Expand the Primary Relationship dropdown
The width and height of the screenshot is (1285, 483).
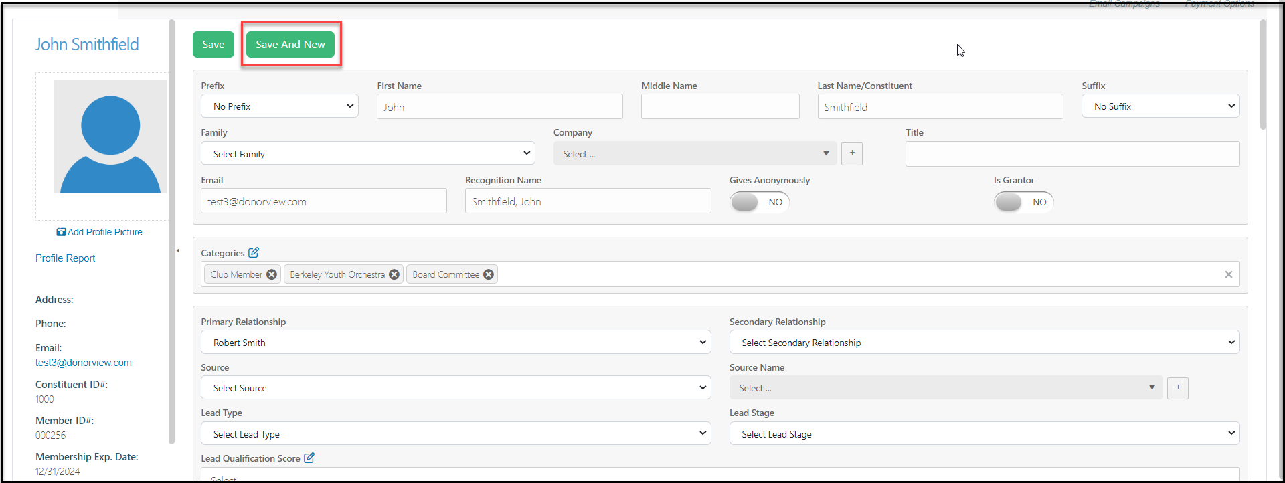[456, 342]
